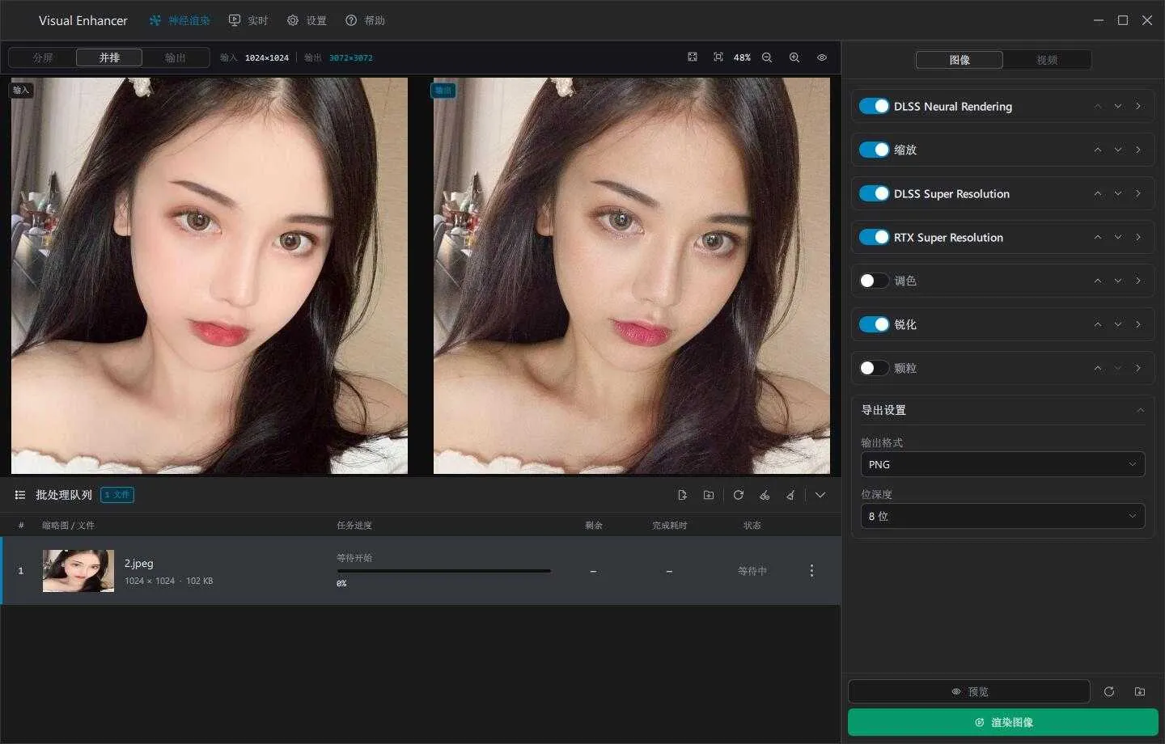1165x744 pixels.
Task: Turn off the 缩放 switch
Action: tap(874, 150)
